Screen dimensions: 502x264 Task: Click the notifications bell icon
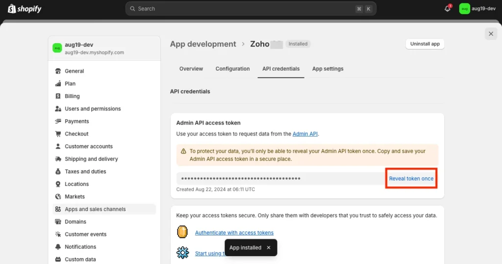(447, 9)
